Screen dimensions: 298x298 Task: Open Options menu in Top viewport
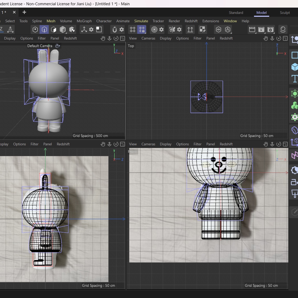point(183,38)
